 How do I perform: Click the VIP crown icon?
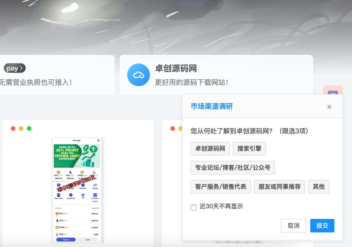click(x=83, y=195)
